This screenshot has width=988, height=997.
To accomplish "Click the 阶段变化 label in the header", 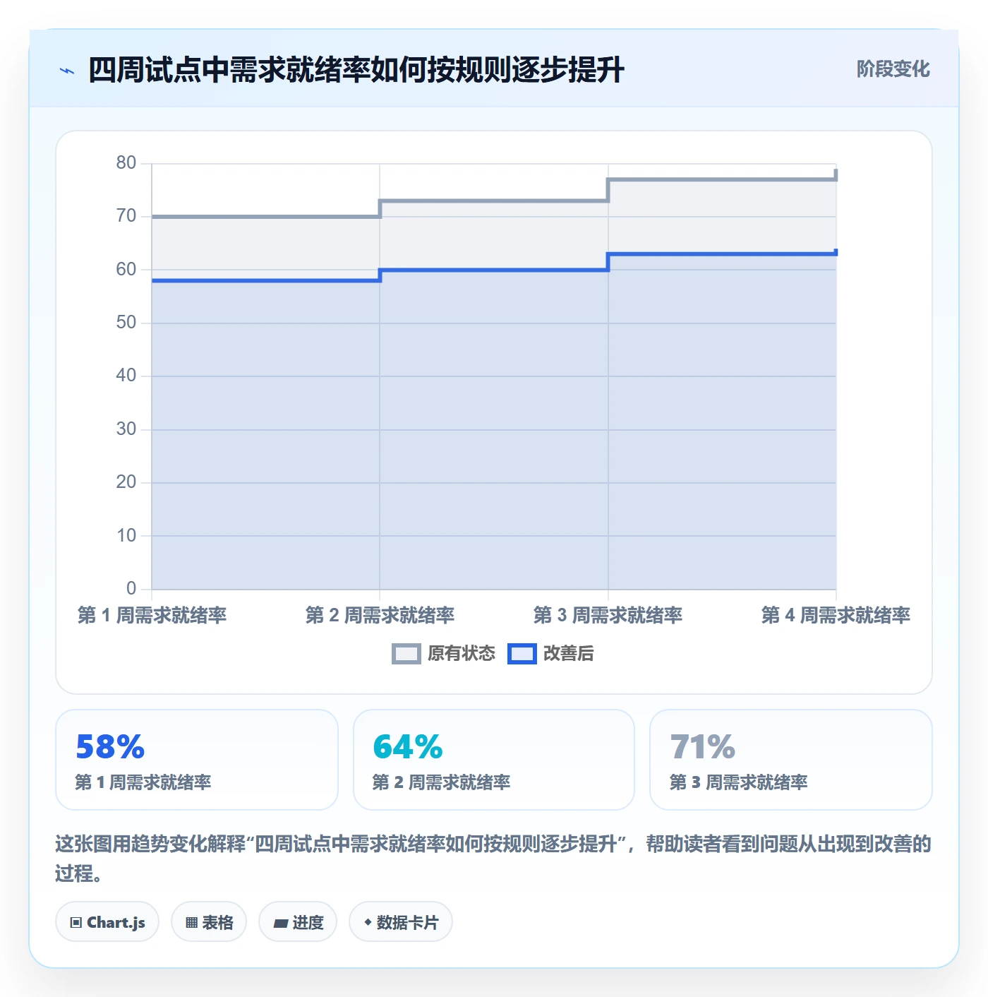I will [x=893, y=69].
